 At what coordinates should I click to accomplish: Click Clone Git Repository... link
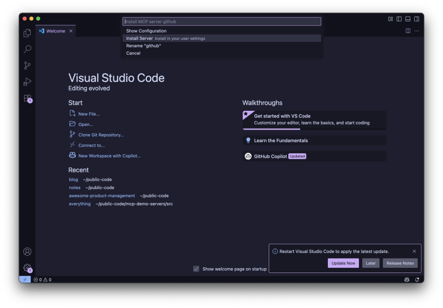tap(101, 135)
